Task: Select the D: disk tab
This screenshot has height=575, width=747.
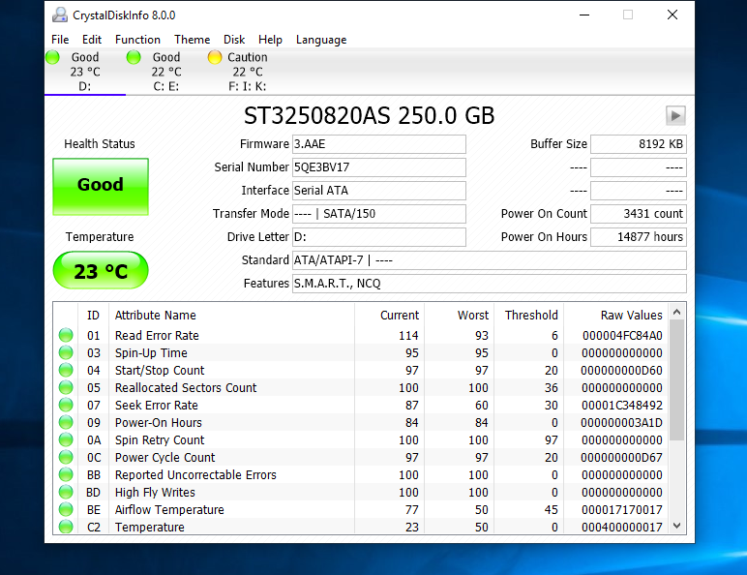Action: pos(85,72)
